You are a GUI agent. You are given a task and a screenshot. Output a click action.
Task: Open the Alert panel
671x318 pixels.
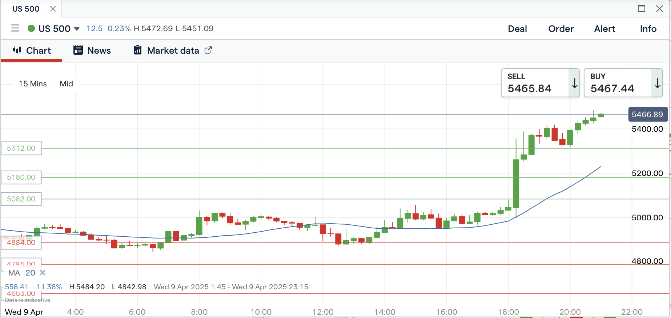604,29
